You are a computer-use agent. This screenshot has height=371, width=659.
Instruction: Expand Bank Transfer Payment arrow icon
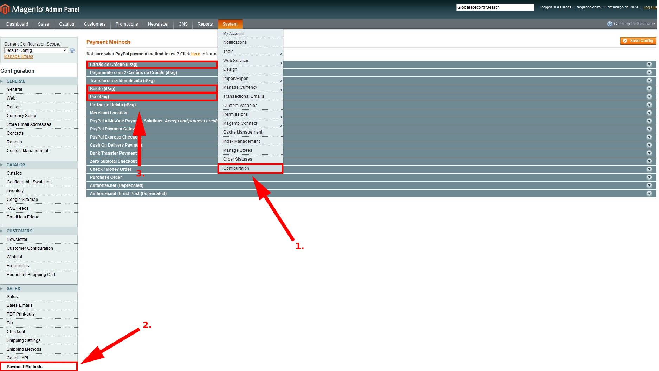click(x=649, y=153)
